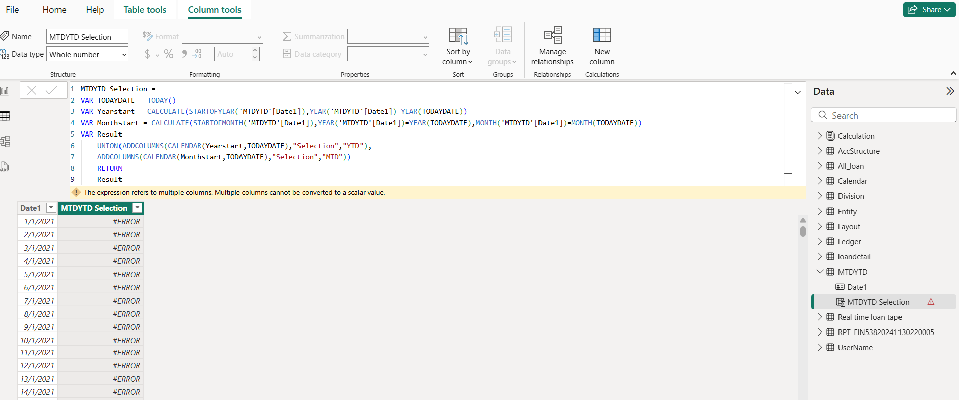Viewport: 959px width, 400px height.
Task: Switch to the Home tab
Action: 54,10
